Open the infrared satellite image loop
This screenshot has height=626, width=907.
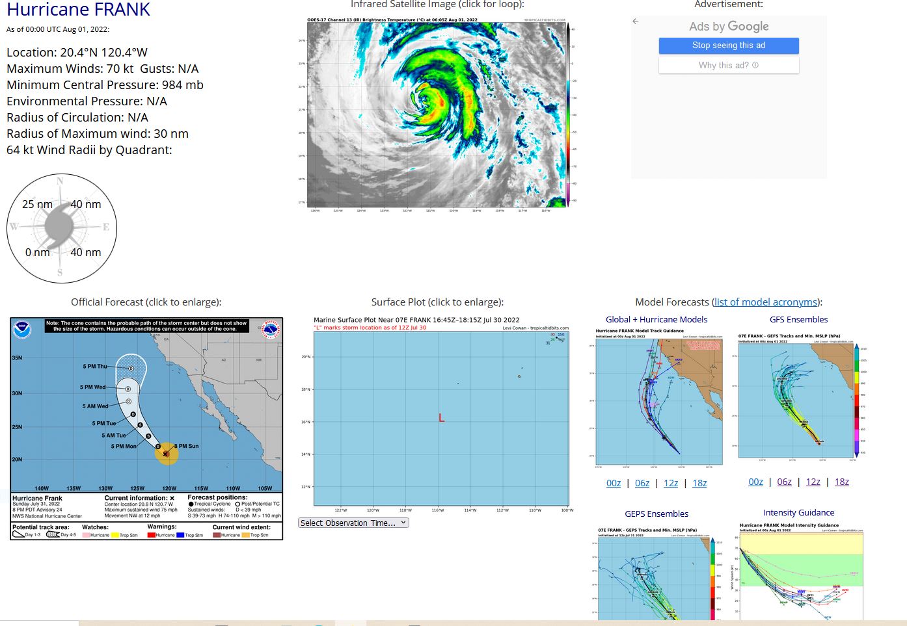437,114
